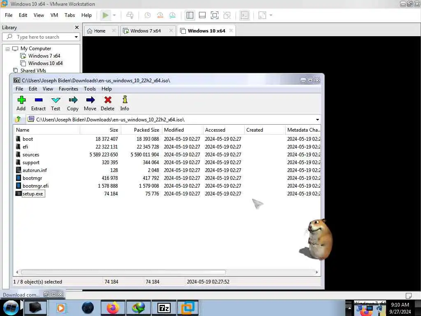
Task: Sort by the Created column header
Action: point(265,130)
